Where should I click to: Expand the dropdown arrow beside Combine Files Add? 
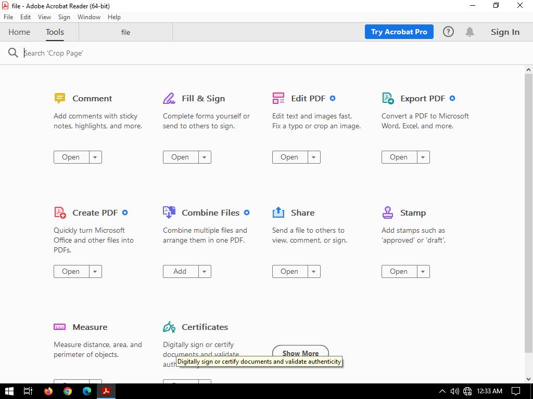(205, 271)
